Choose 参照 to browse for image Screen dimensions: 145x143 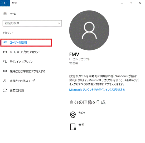coord(81,125)
